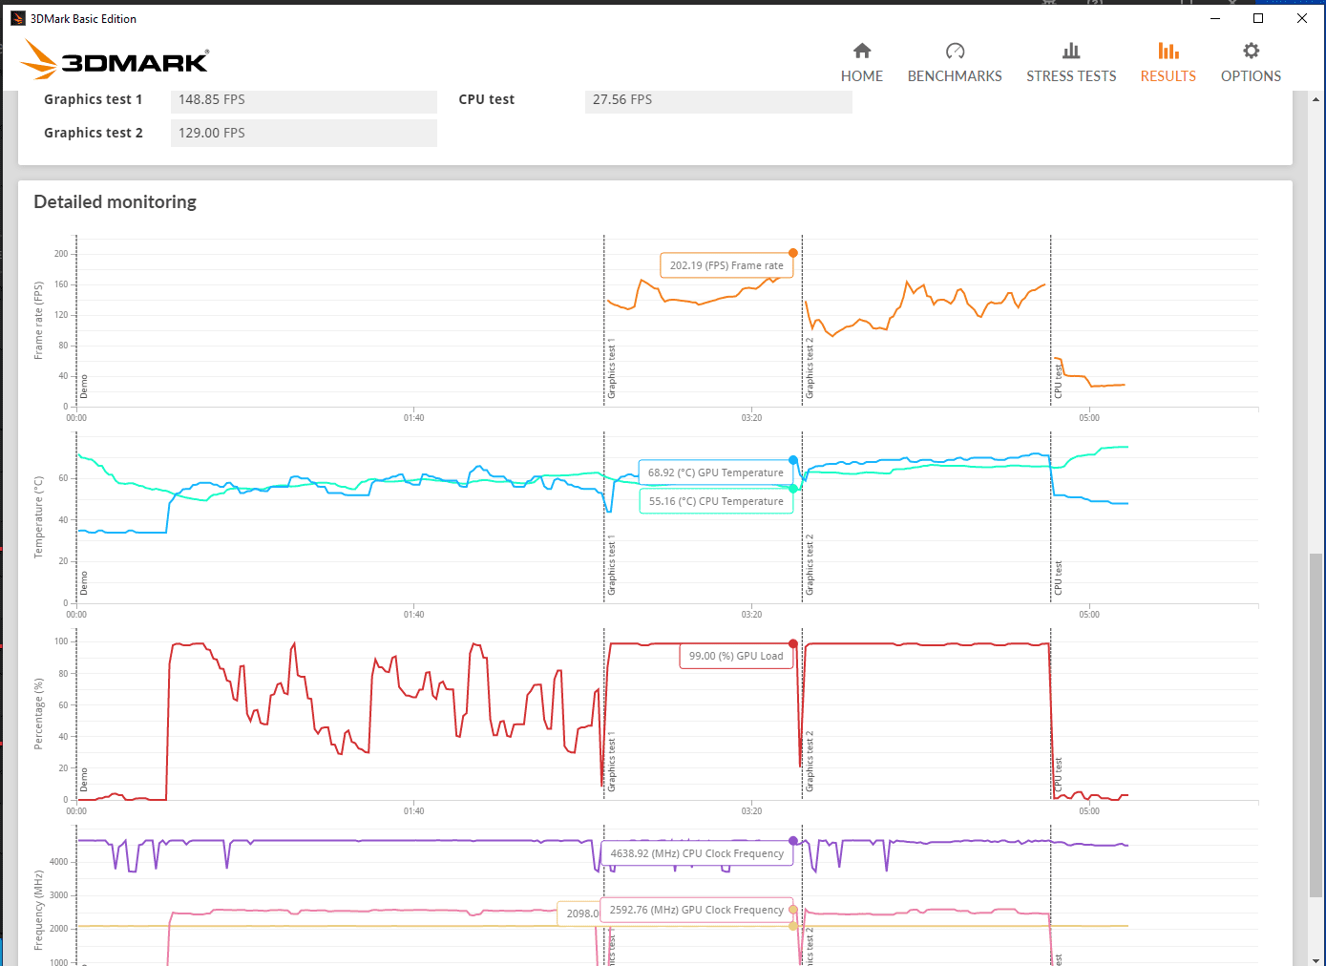
Task: Click the 202.19 FPS Frame rate tooltip
Action: pyautogui.click(x=726, y=265)
